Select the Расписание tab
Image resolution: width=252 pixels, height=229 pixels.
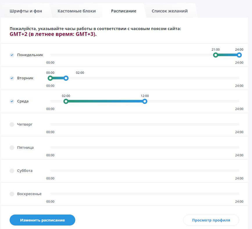(124, 11)
